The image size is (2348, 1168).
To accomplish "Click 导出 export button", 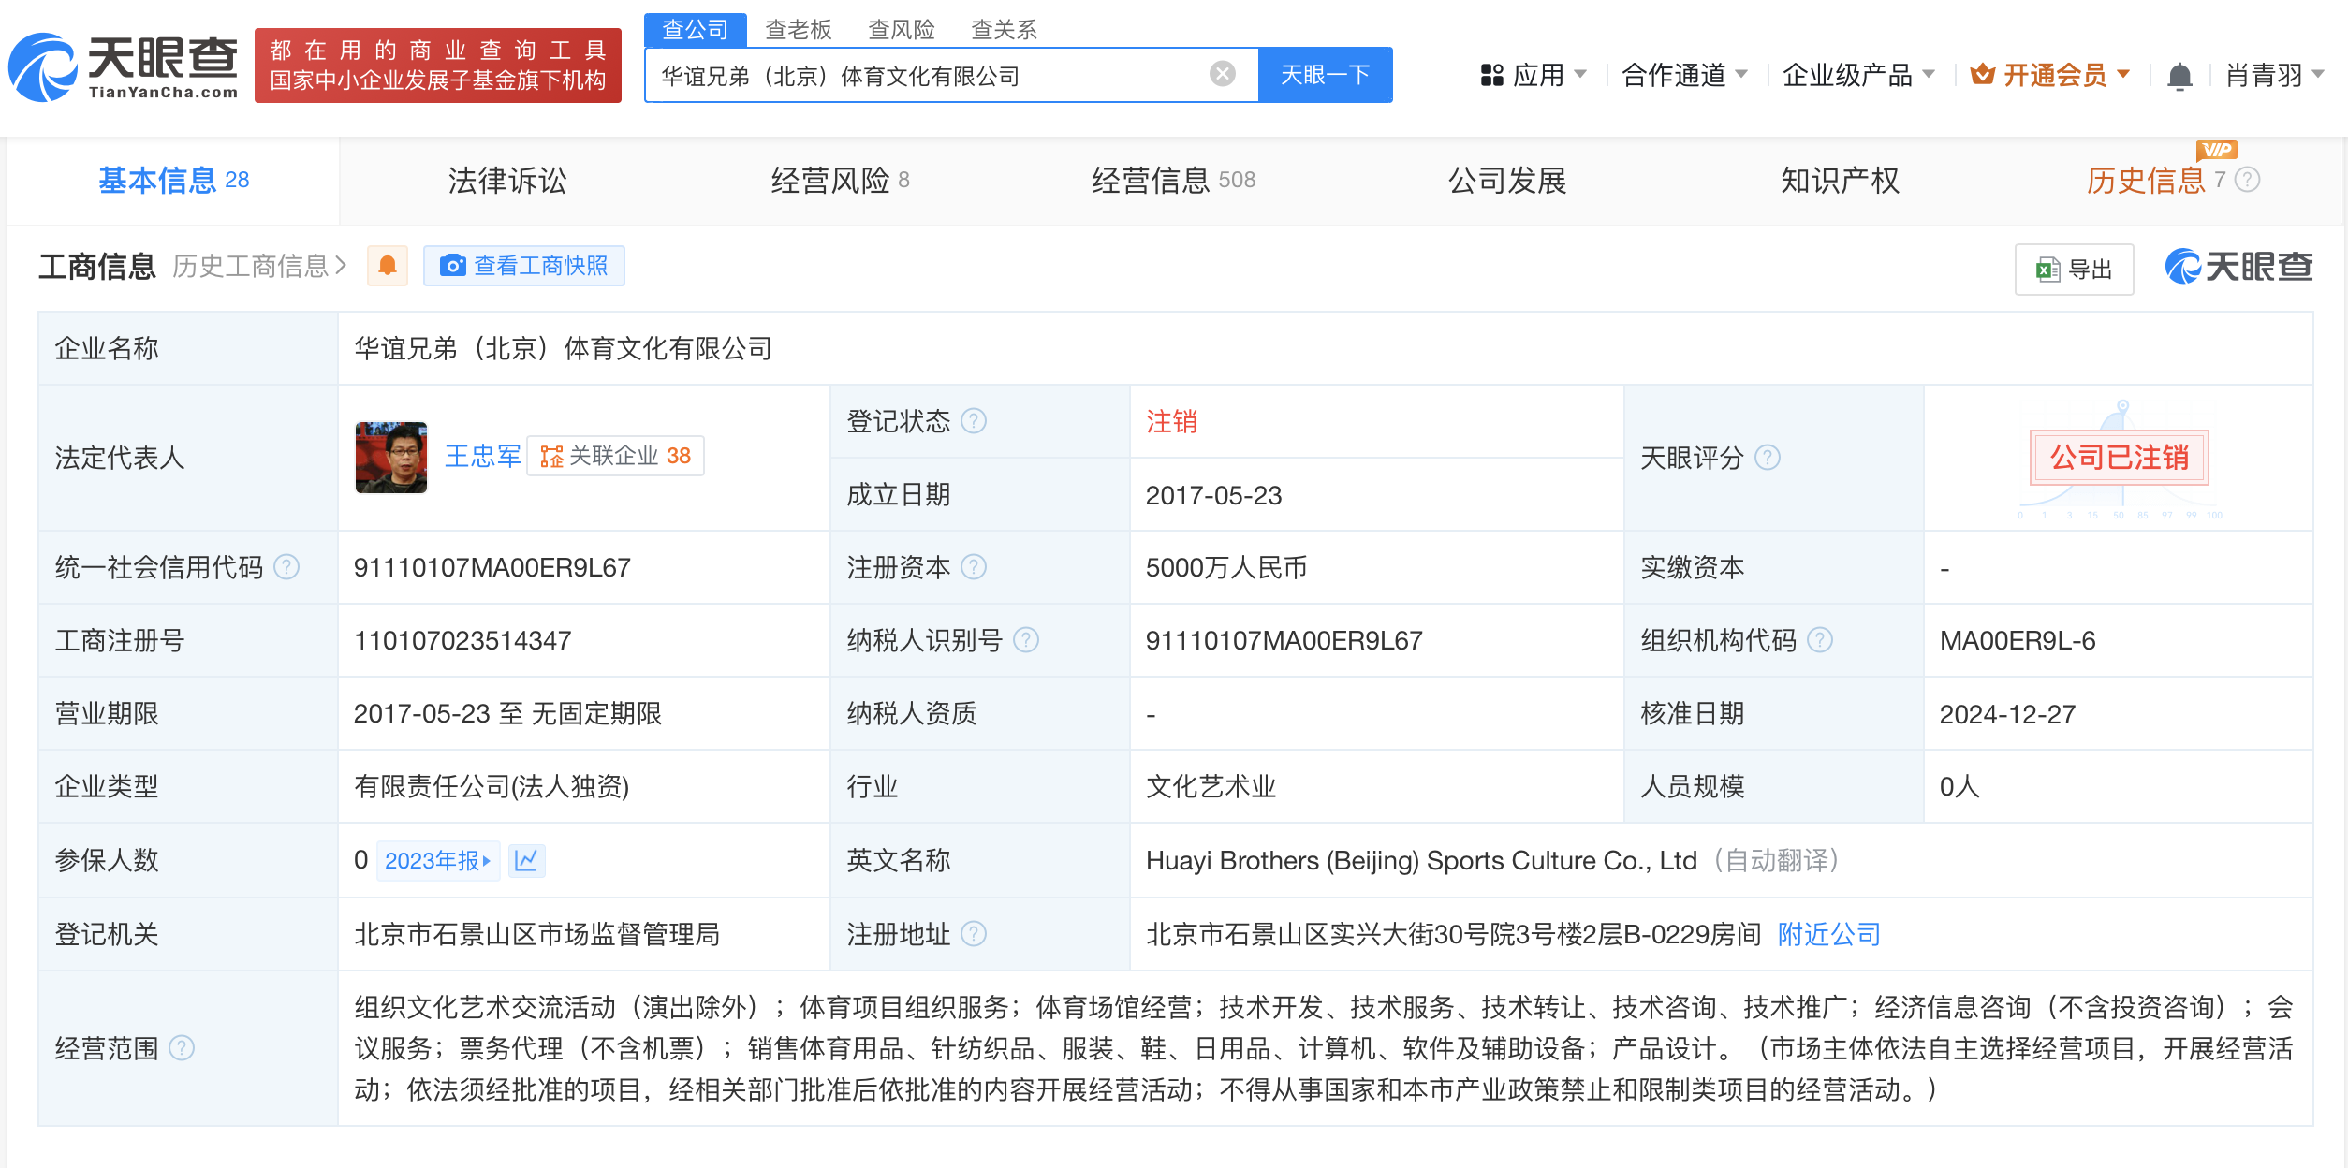I will tap(2074, 270).
